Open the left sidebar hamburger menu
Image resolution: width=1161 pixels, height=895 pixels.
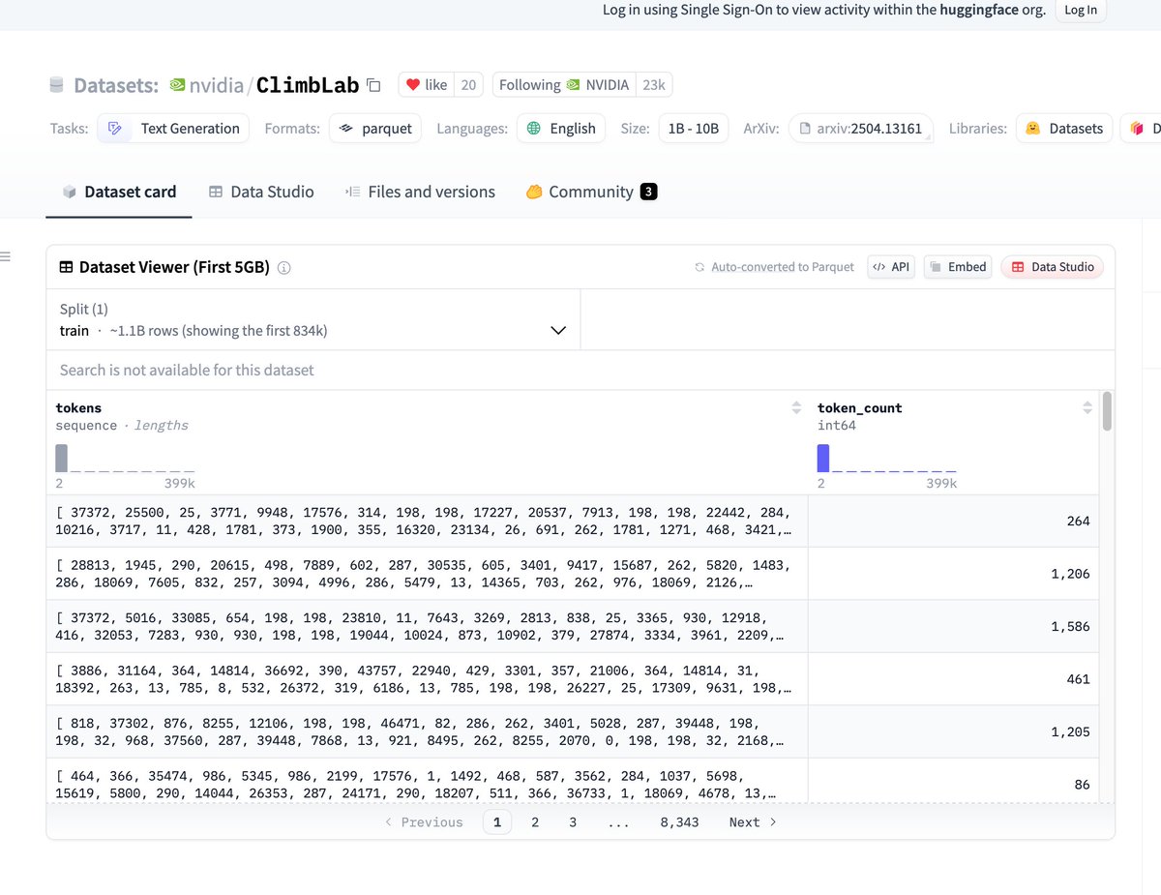point(5,256)
